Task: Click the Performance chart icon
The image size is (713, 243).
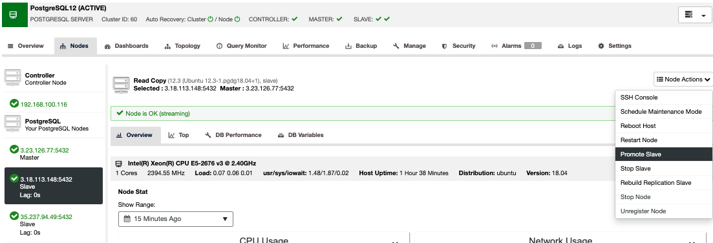Action: [x=286, y=47]
